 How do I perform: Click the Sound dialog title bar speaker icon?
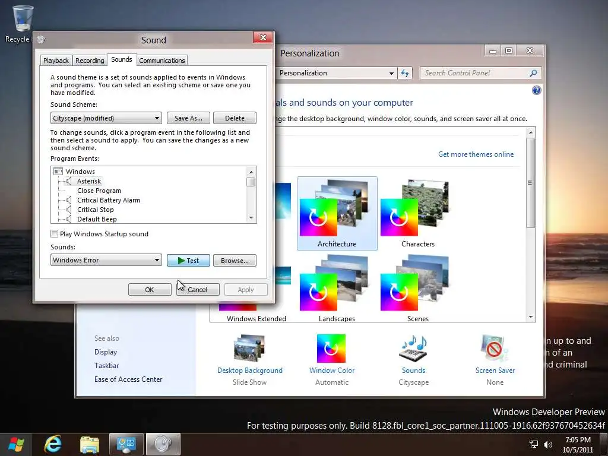(41, 40)
